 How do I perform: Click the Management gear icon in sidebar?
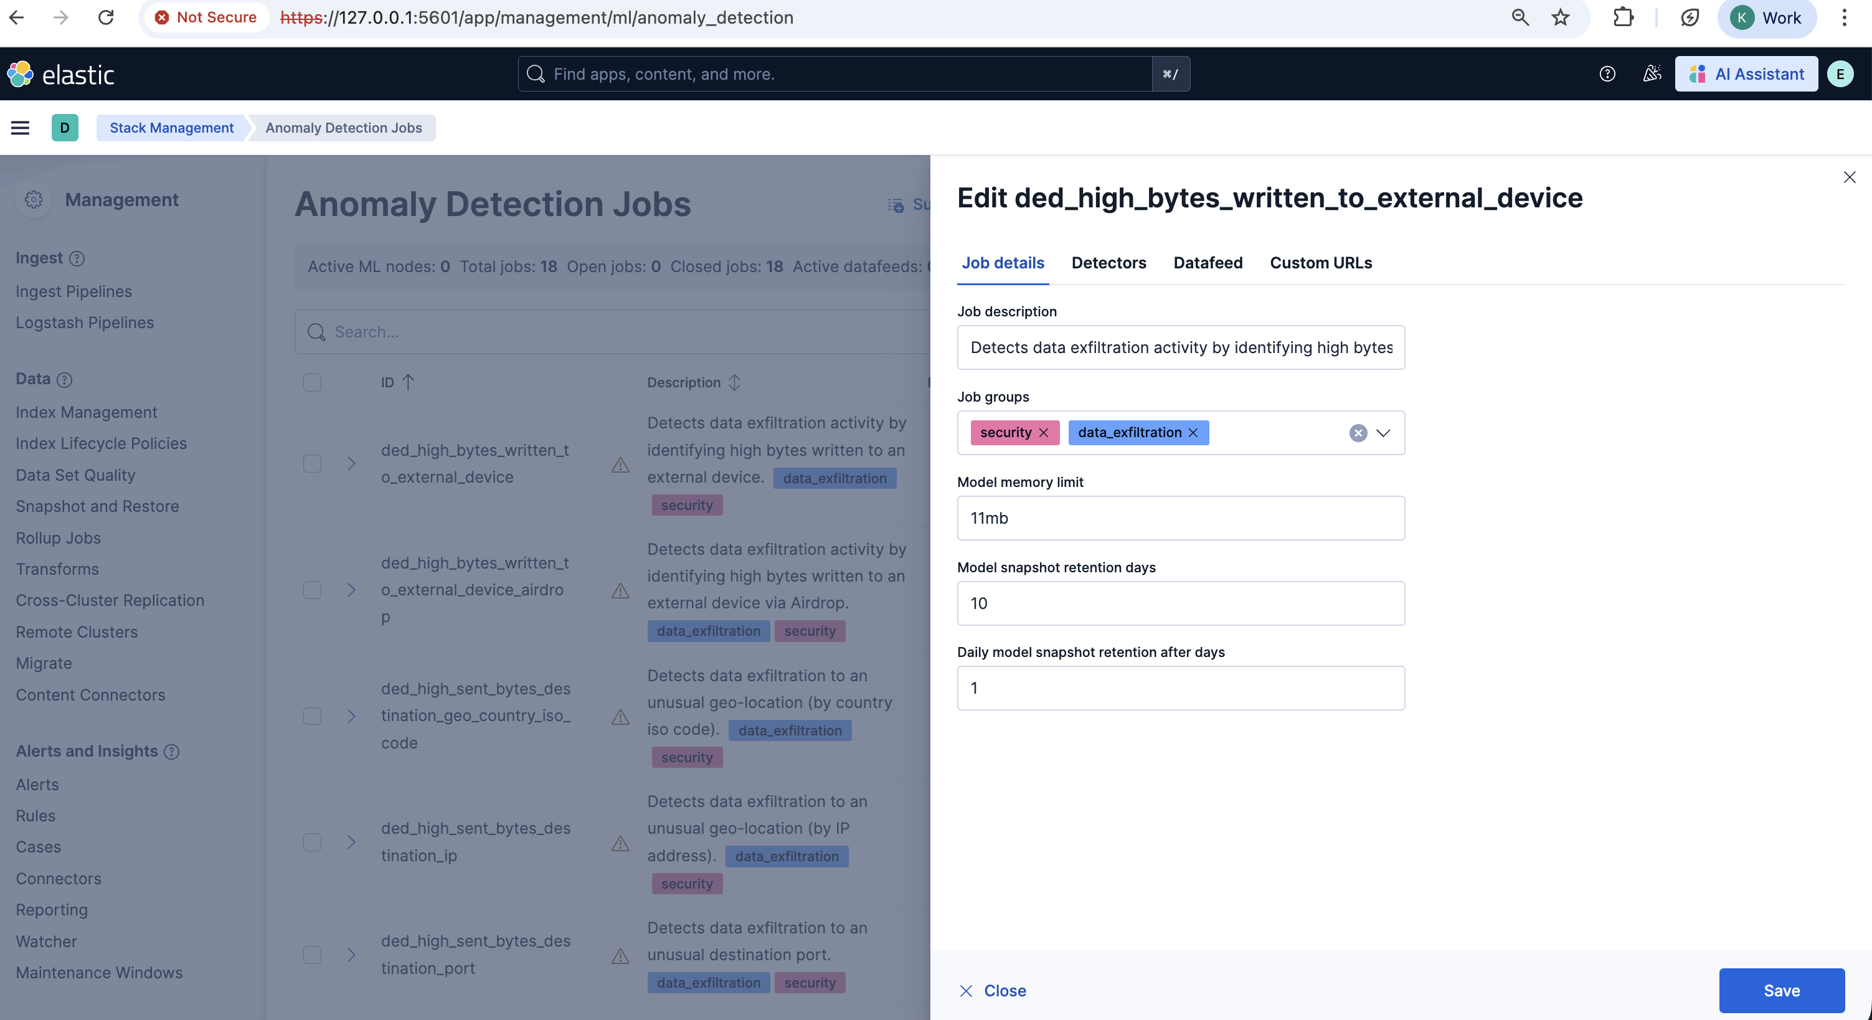pos(34,199)
